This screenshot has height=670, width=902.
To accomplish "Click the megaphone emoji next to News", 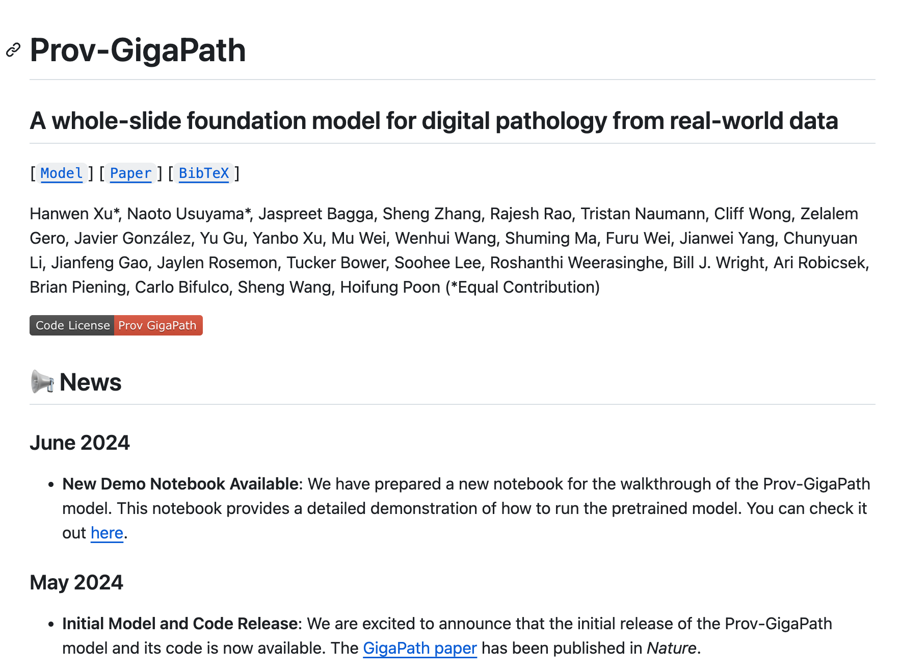I will pos(42,382).
